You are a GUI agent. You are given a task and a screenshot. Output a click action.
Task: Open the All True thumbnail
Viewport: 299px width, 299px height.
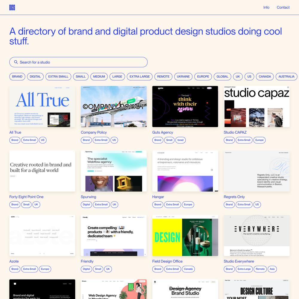click(42, 106)
